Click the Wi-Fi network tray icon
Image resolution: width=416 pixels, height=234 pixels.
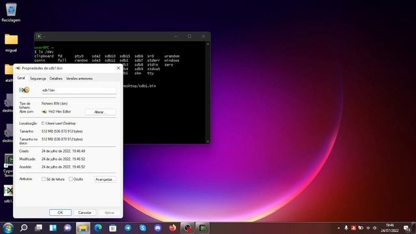click(x=368, y=228)
